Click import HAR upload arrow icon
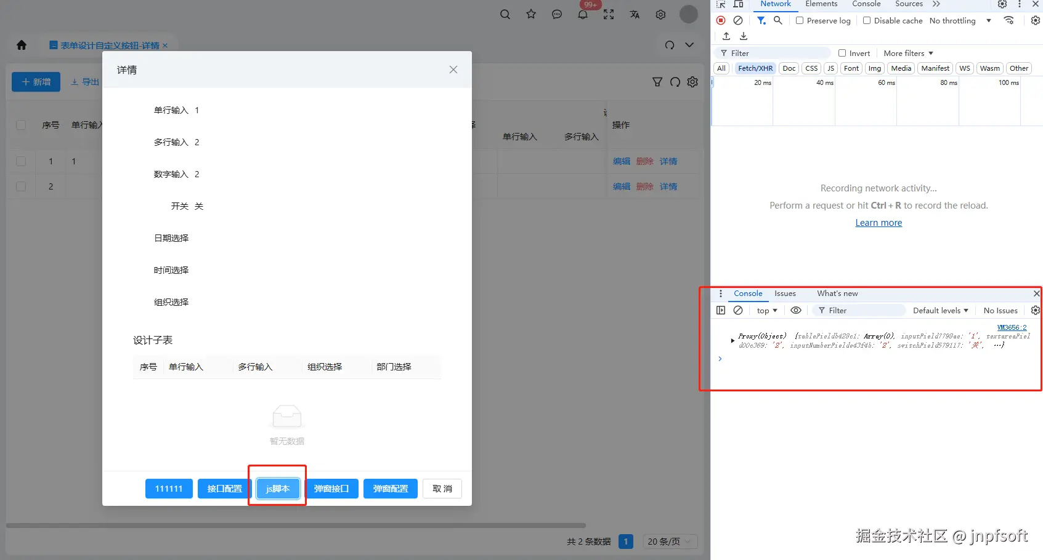 [726, 36]
